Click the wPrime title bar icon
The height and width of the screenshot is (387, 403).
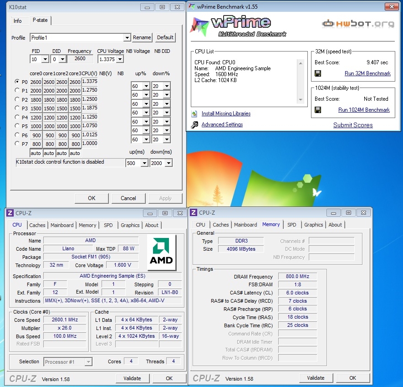pyautogui.click(x=191, y=6)
